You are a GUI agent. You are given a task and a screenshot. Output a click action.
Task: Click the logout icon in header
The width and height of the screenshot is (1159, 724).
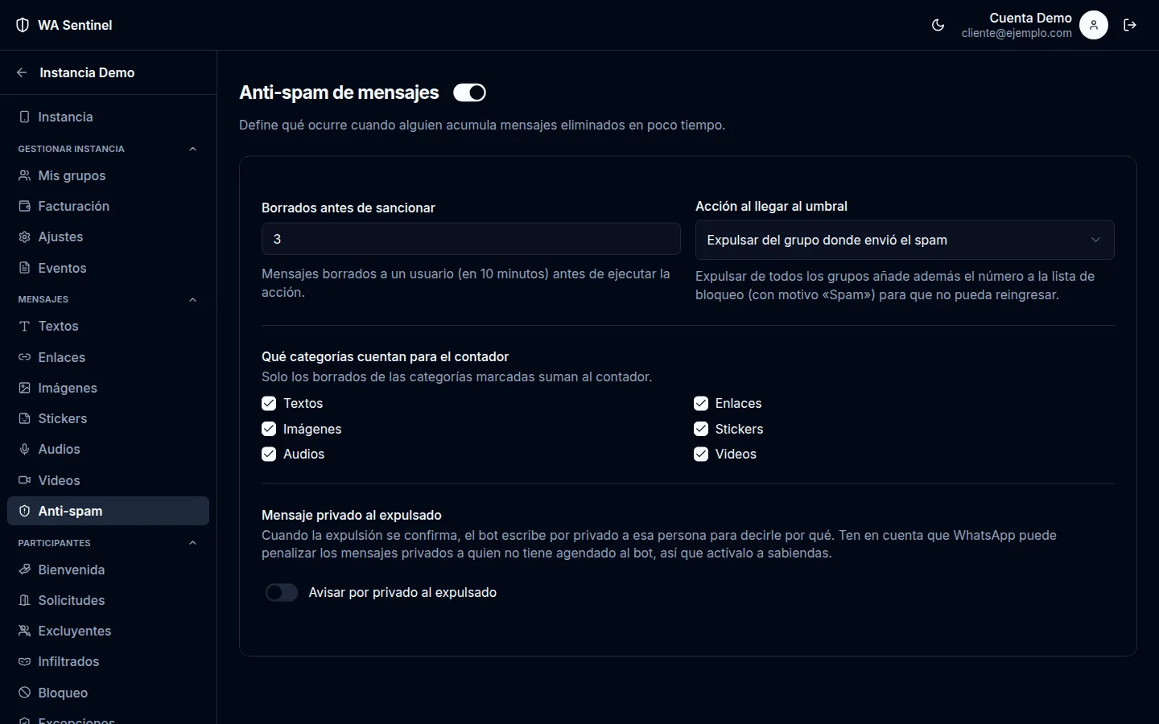pyautogui.click(x=1130, y=25)
